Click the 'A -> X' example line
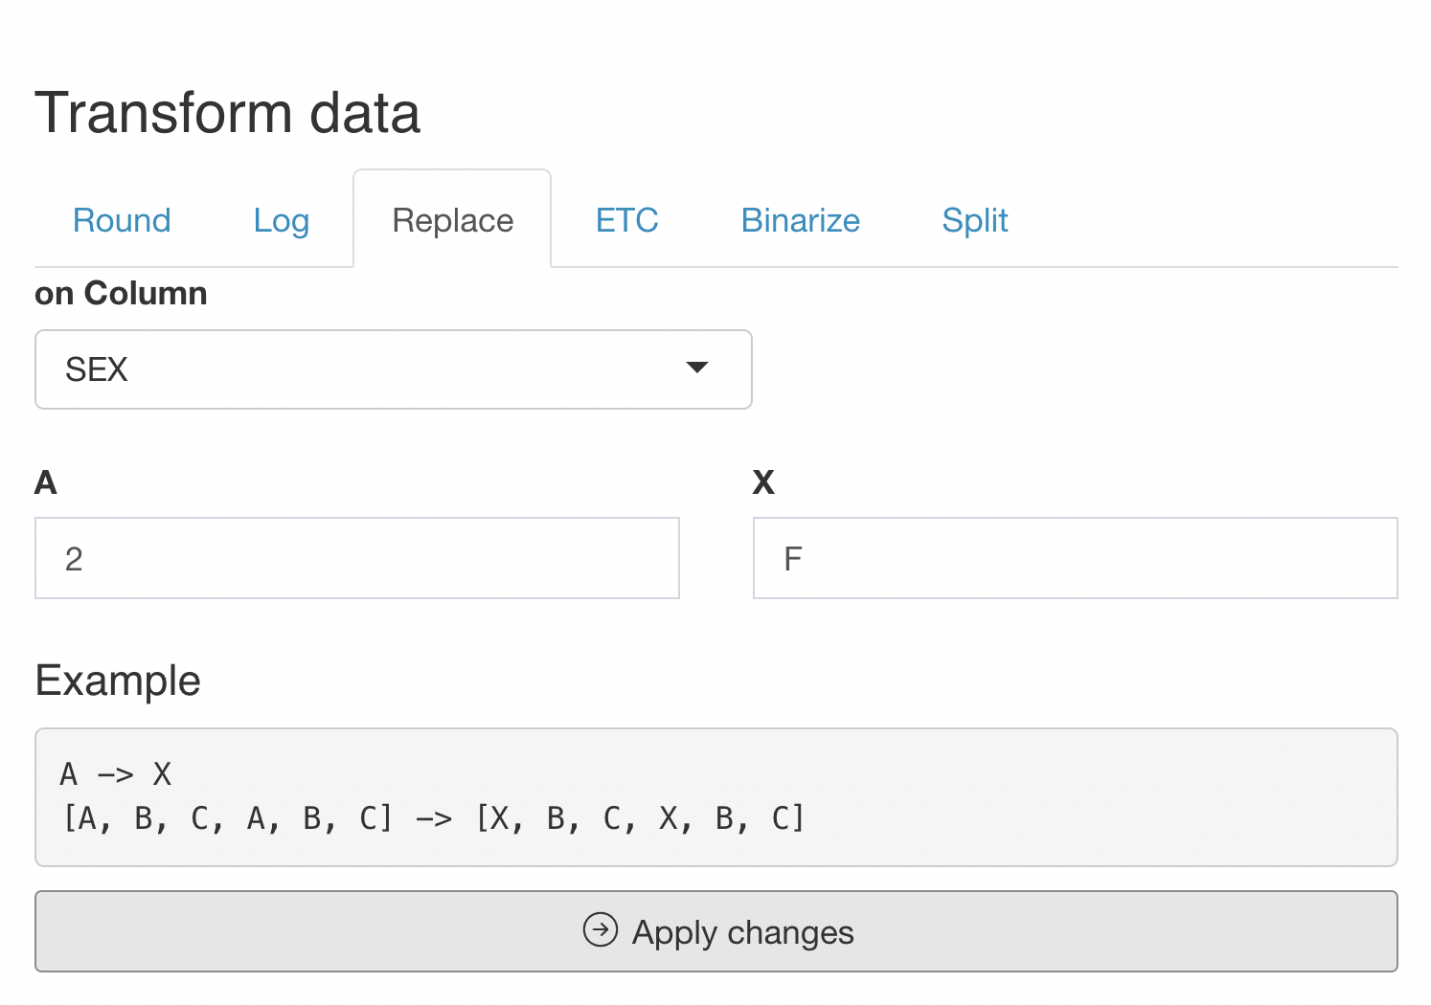This screenshot has width=1431, height=1005. 116,774
